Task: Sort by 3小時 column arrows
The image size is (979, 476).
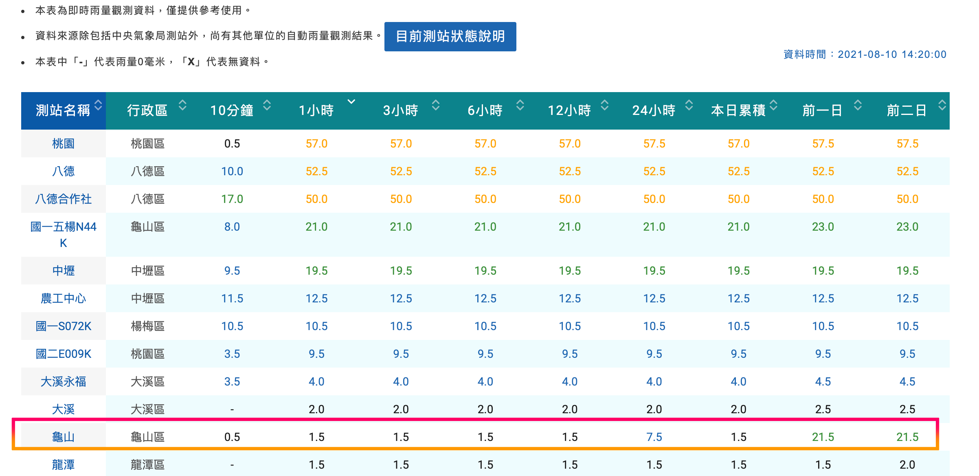Action: 436,105
